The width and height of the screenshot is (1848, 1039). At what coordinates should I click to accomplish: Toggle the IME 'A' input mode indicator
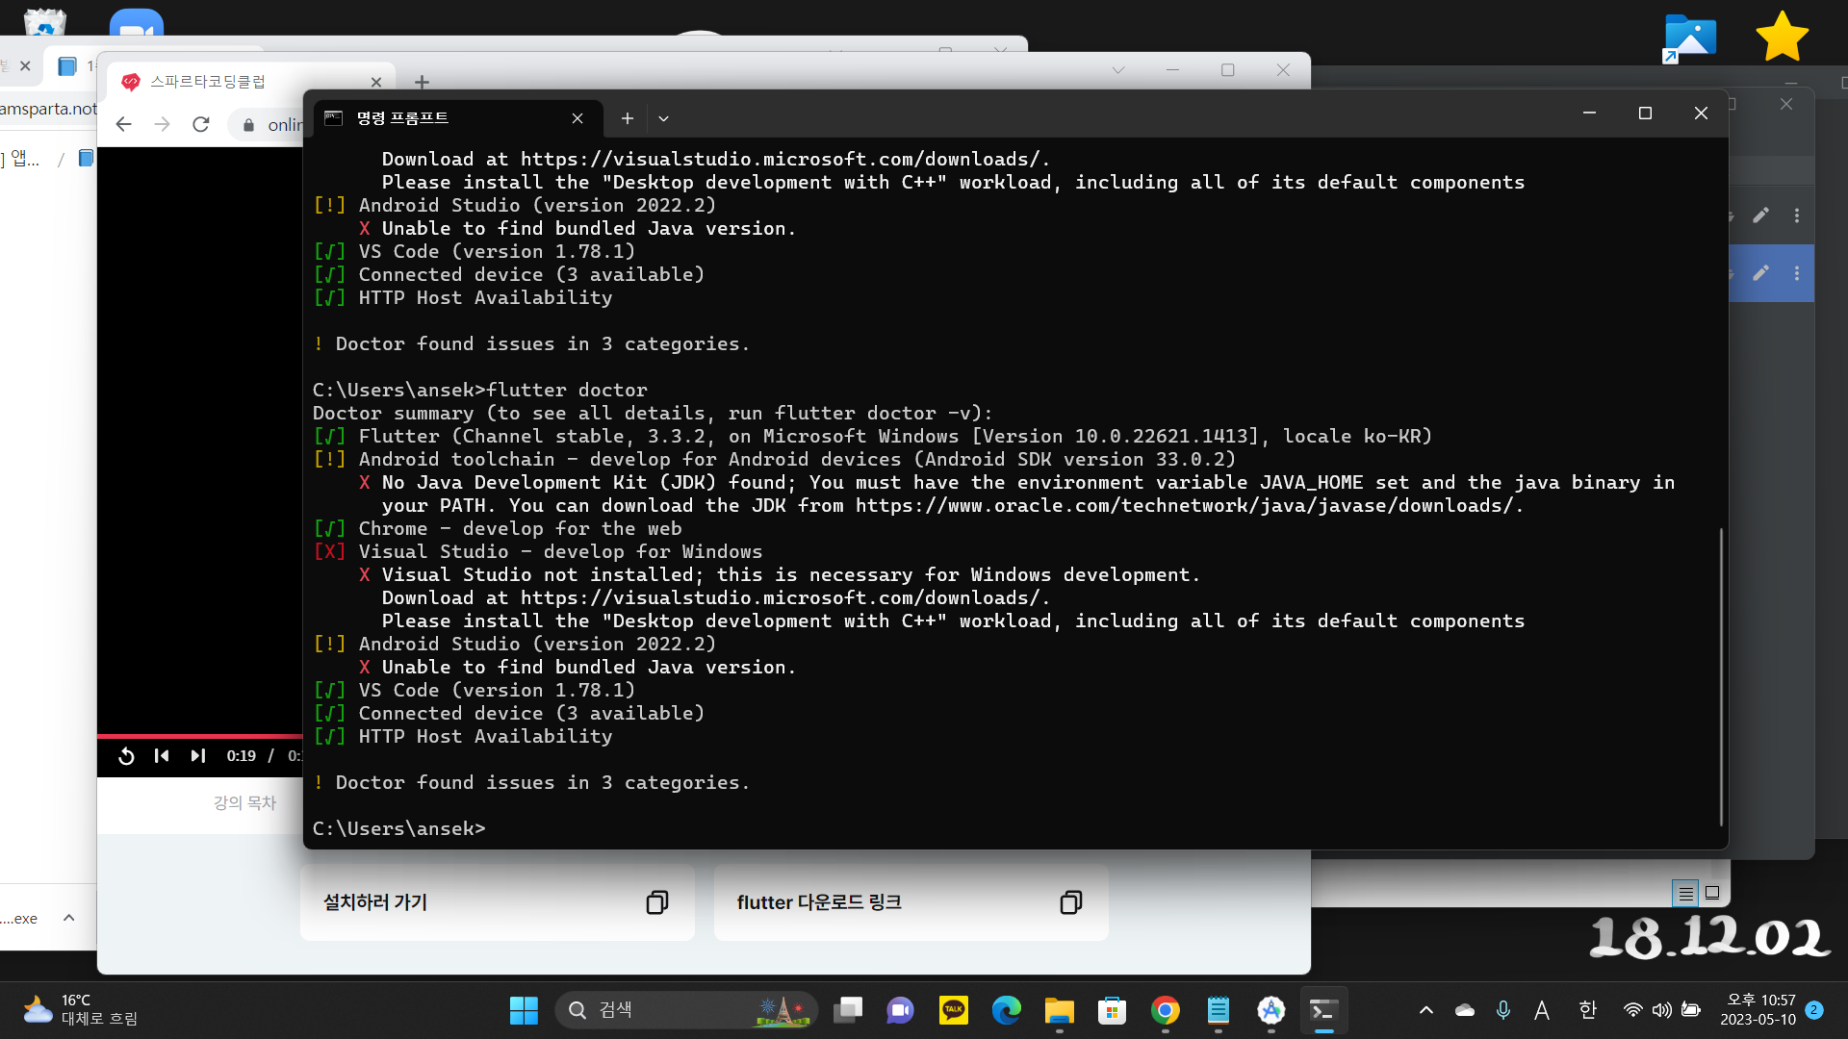tap(1542, 1010)
